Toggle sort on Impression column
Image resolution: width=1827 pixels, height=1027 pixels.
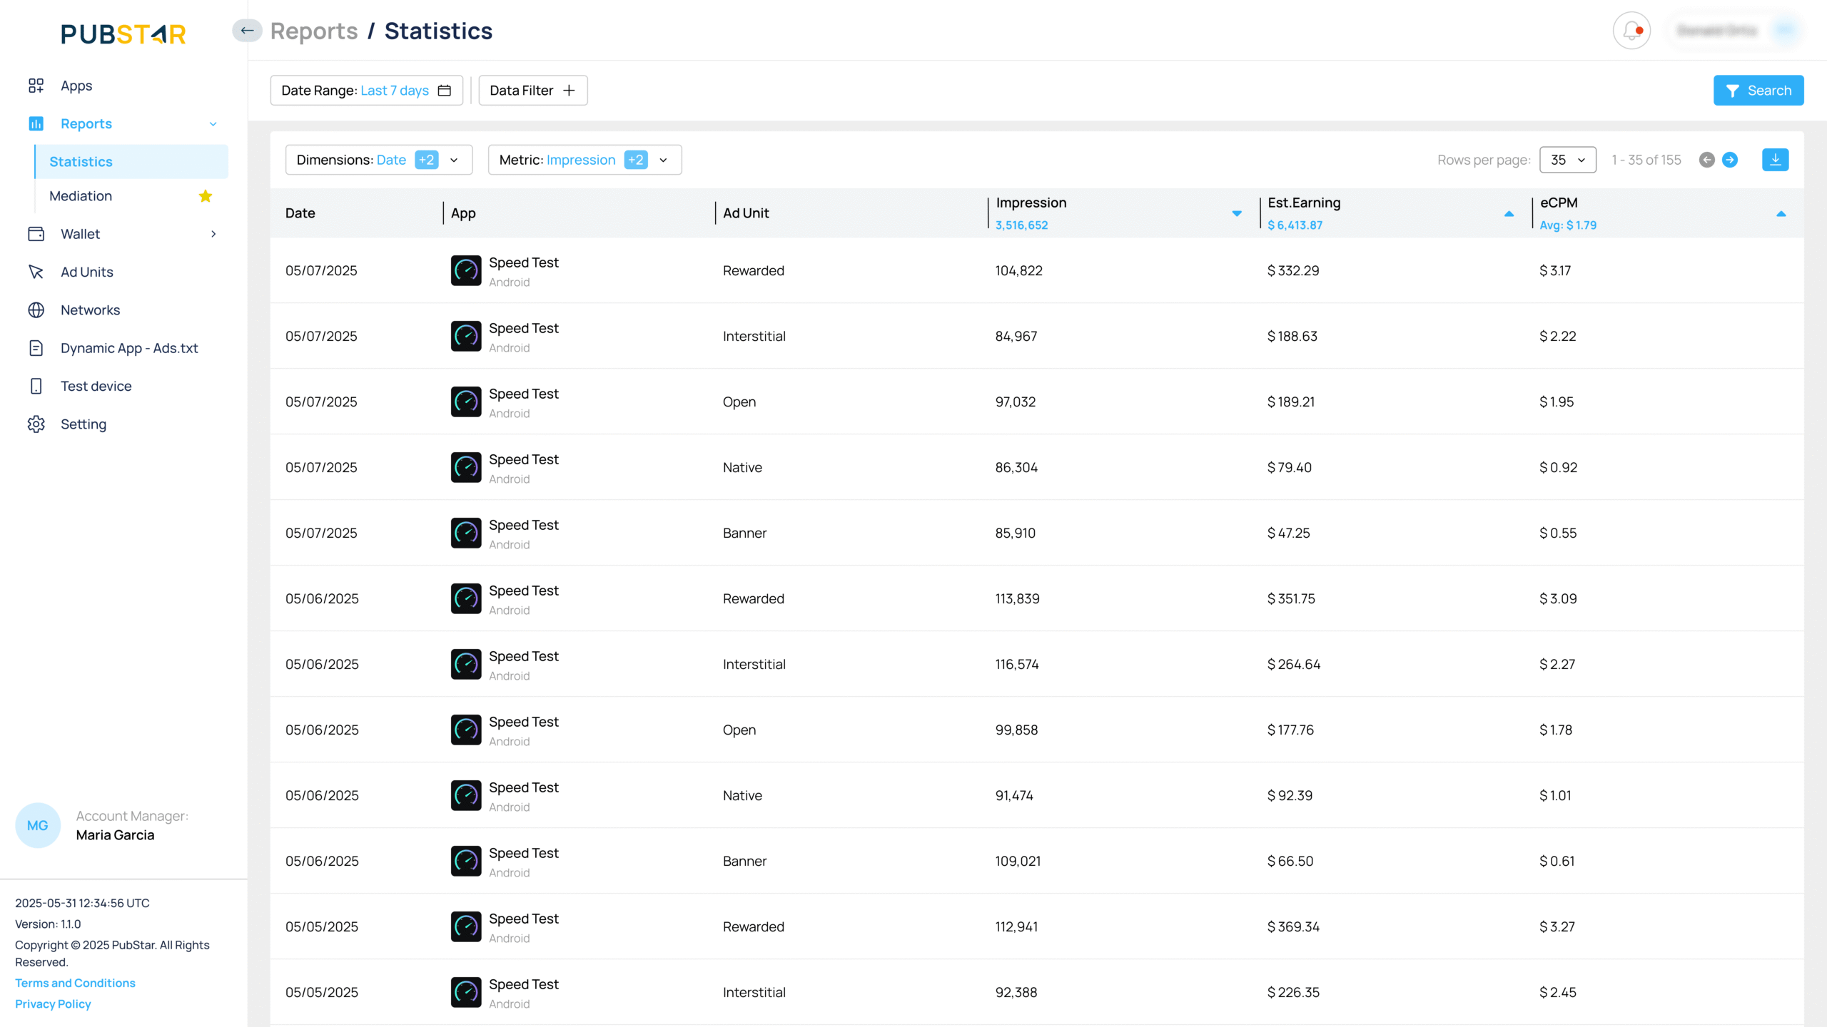pos(1237,213)
